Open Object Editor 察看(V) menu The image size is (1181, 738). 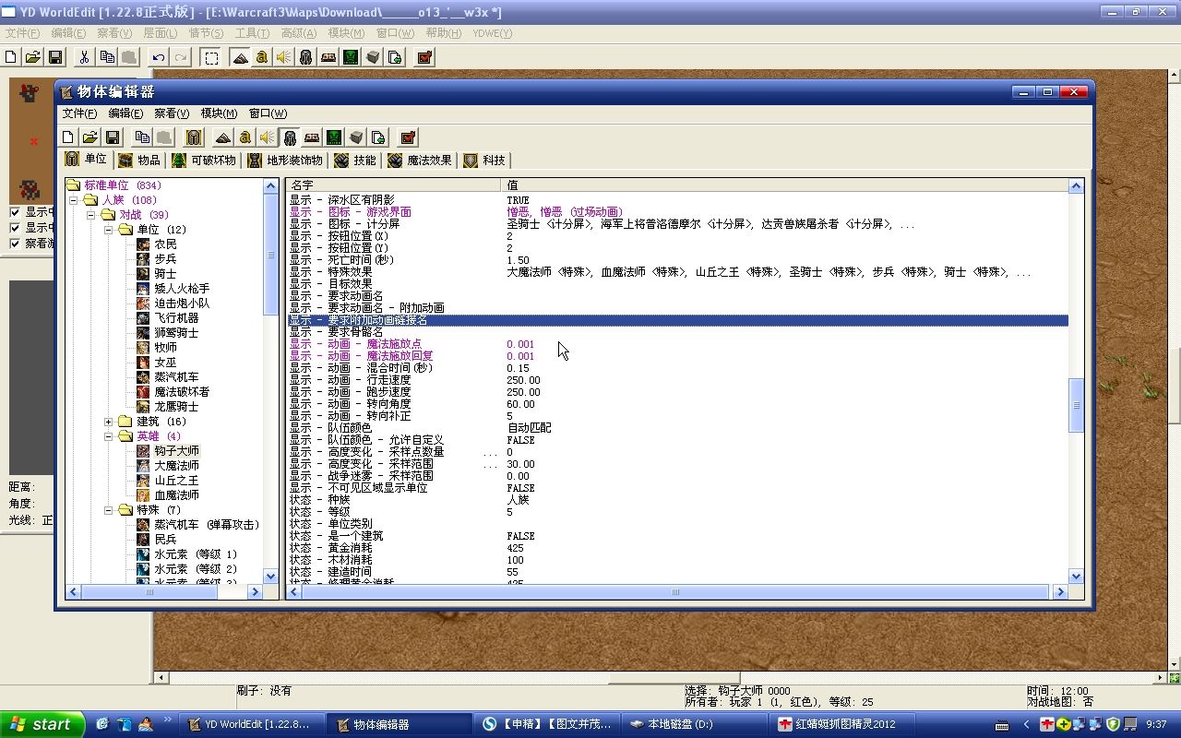click(172, 113)
